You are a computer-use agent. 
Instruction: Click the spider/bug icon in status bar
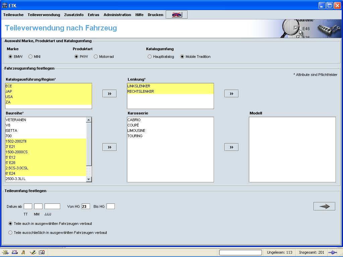(x=5, y=252)
